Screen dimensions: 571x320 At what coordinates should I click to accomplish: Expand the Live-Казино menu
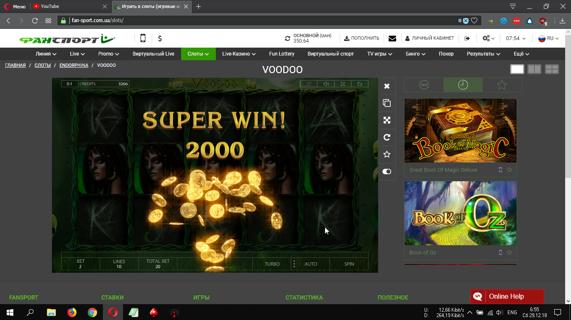point(239,54)
